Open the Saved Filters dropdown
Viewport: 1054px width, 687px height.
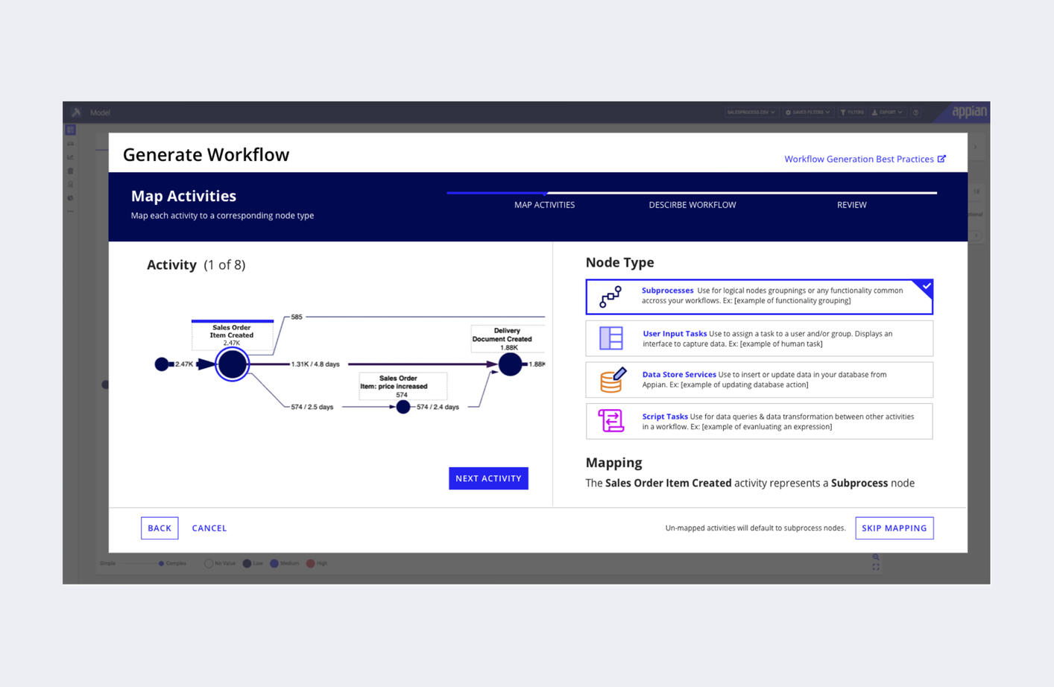(807, 112)
